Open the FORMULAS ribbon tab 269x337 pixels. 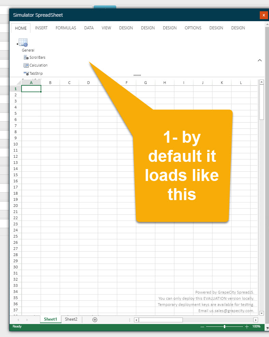[x=66, y=28]
